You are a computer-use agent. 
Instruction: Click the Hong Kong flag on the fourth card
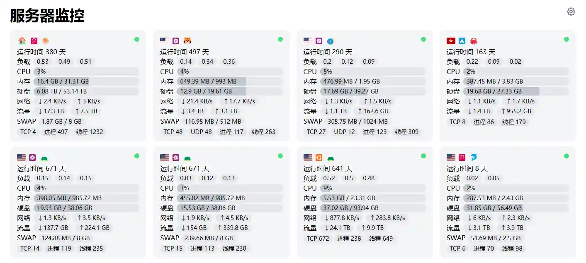451,41
